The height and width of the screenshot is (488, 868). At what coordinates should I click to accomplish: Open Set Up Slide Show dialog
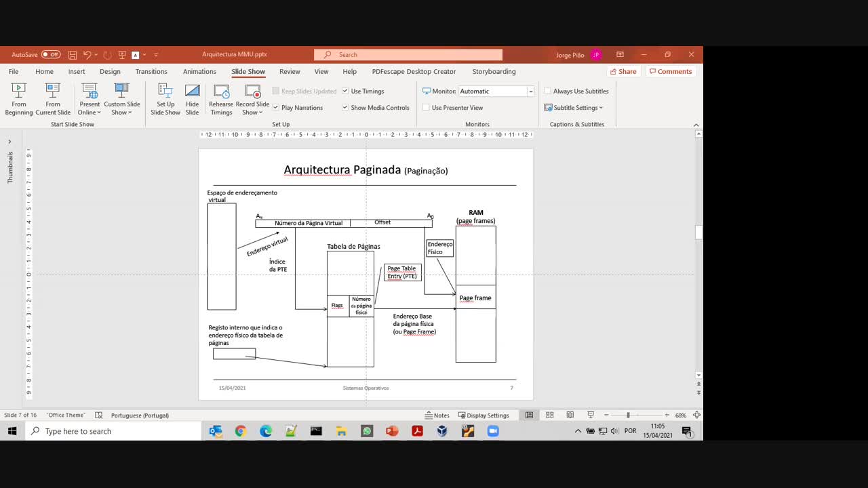point(165,99)
